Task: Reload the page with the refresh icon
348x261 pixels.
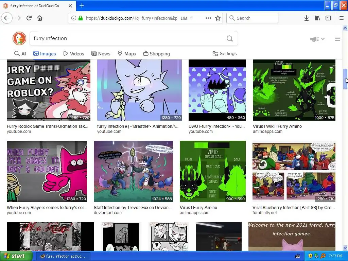Action: (29, 18)
